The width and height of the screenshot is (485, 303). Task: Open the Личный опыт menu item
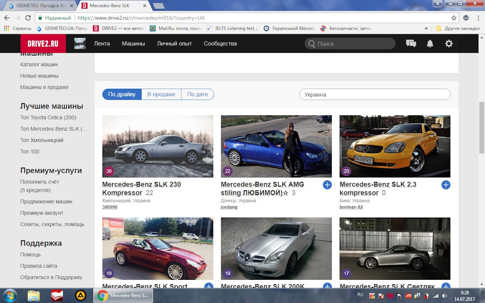[x=174, y=43]
